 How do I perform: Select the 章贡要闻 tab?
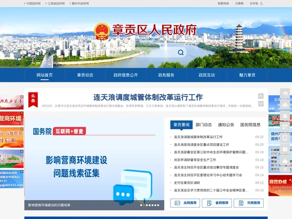[x=181, y=125]
